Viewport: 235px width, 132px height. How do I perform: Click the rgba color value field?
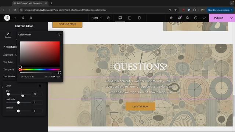click(x=32, y=77)
